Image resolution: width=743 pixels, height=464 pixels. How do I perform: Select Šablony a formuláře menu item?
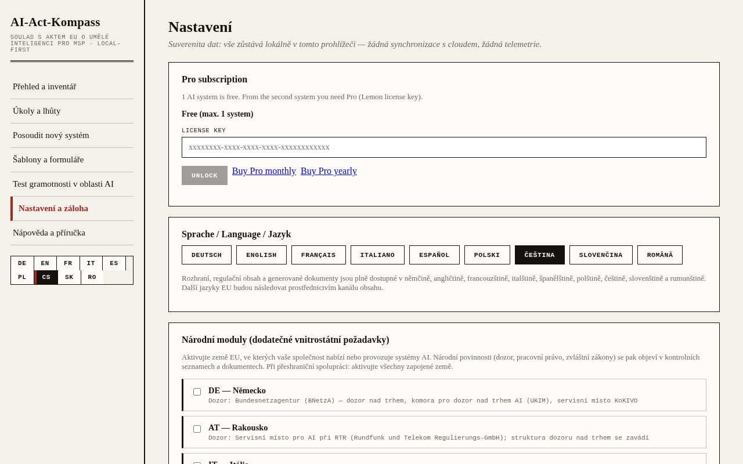[72, 159]
